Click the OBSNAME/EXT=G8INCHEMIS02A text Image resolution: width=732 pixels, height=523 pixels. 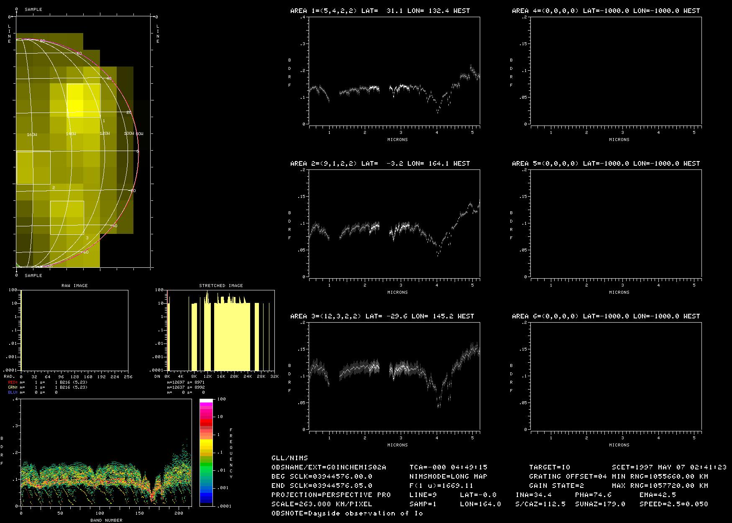pos(329,467)
